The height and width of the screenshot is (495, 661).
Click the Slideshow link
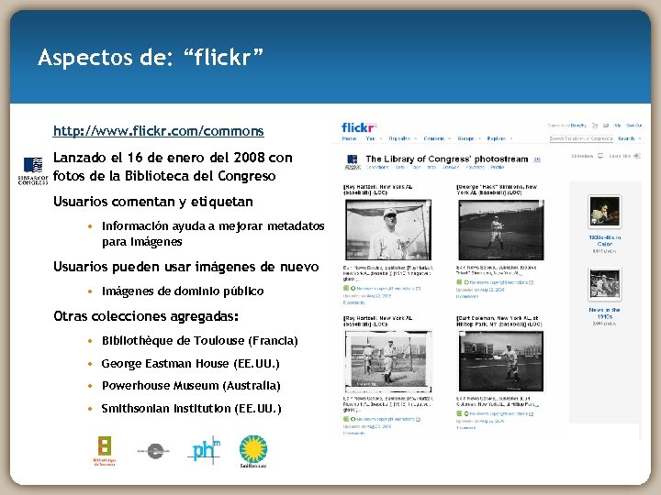click(582, 156)
